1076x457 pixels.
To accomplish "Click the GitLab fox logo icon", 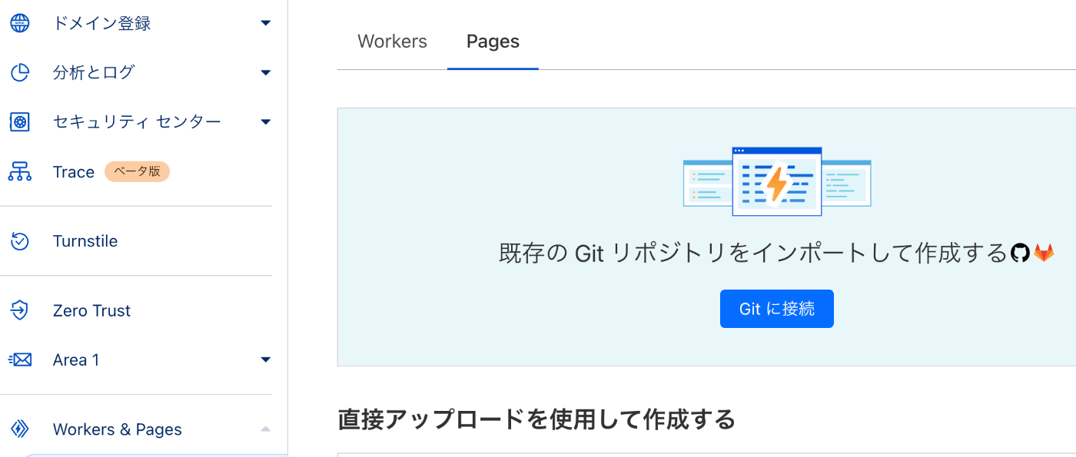I will [1043, 252].
